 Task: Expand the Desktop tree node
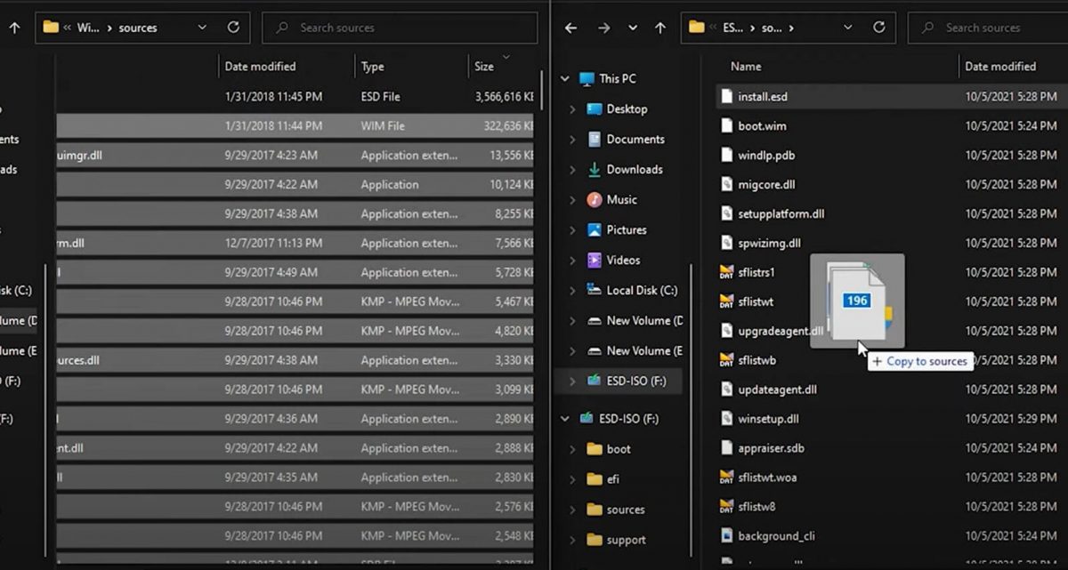click(x=572, y=109)
